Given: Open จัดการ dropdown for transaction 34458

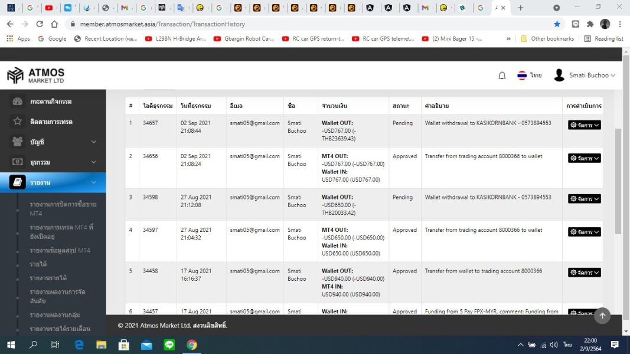Looking at the screenshot, I should click(584, 273).
